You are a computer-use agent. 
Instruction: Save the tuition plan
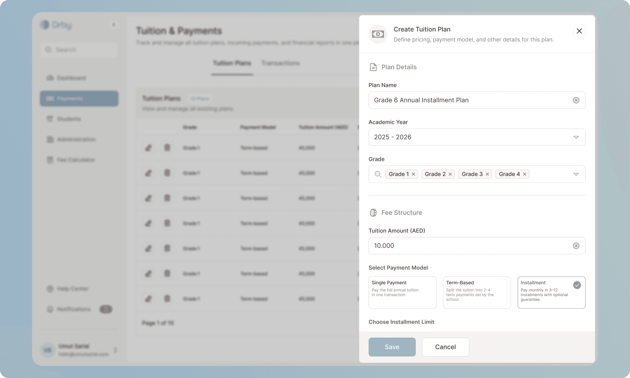coord(392,347)
